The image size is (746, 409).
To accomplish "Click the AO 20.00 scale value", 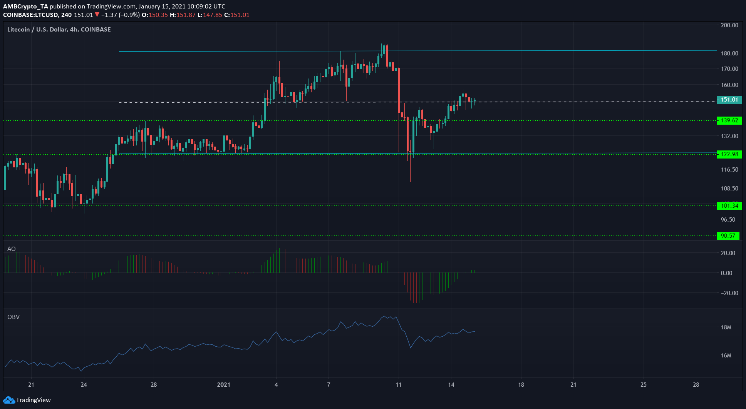I will click(x=728, y=253).
